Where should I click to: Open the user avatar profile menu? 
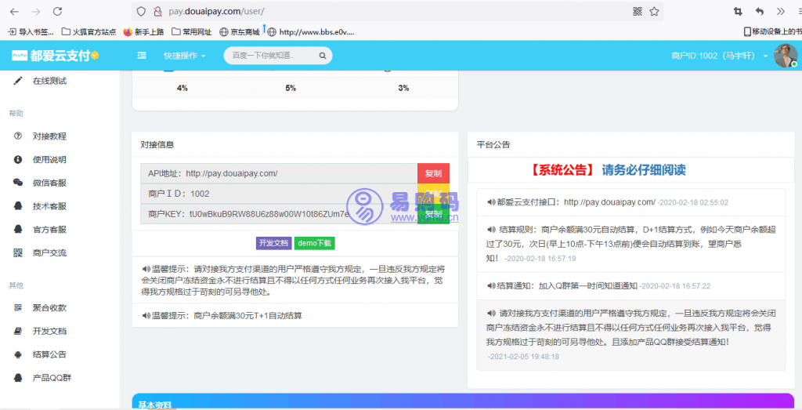click(x=785, y=56)
